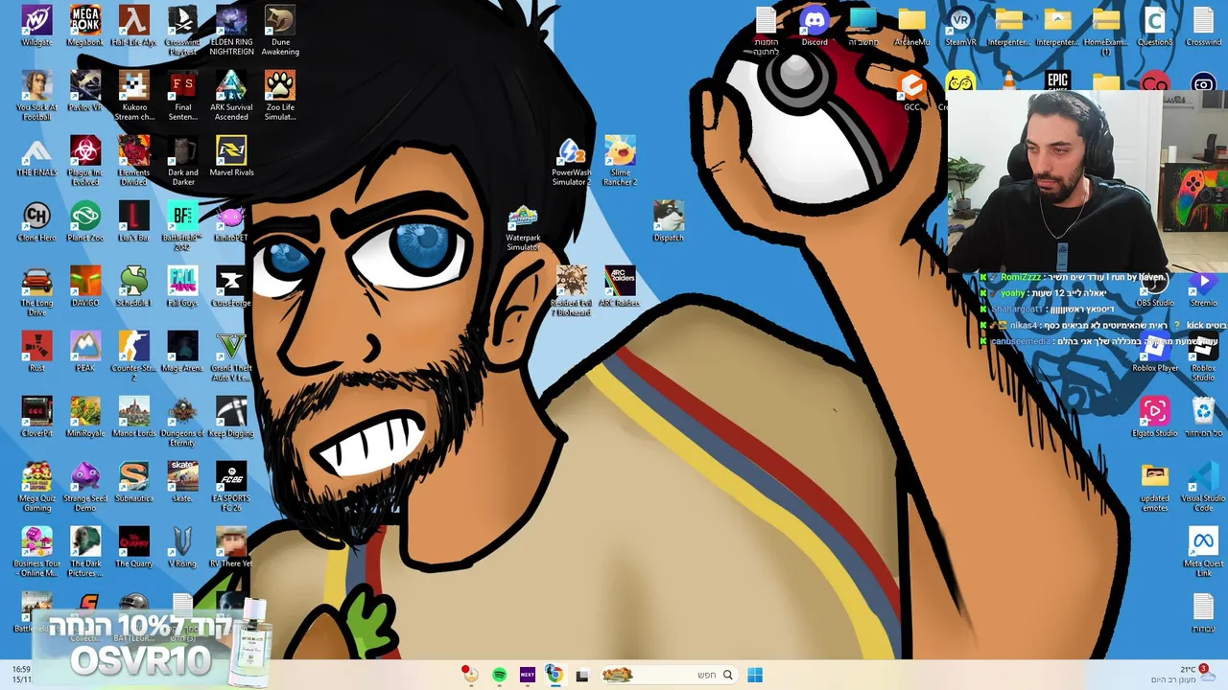Open the Rust game shortcut

pyautogui.click(x=36, y=352)
